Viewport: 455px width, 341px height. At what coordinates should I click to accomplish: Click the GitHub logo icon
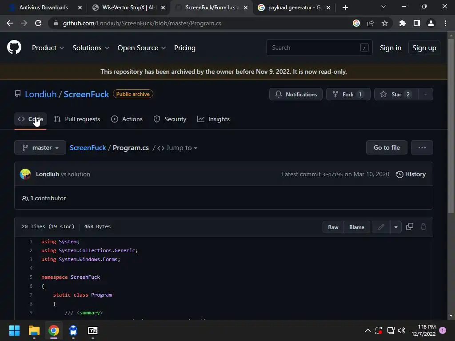pos(14,48)
